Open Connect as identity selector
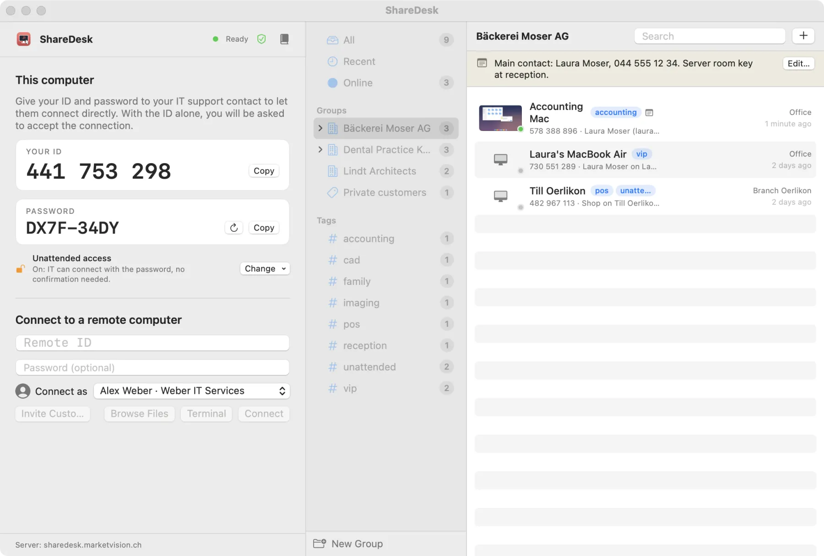 coord(192,391)
